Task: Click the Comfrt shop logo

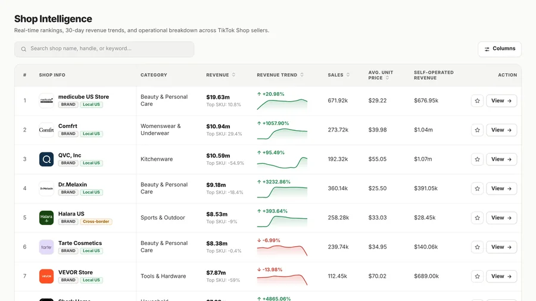Action: pos(46,130)
